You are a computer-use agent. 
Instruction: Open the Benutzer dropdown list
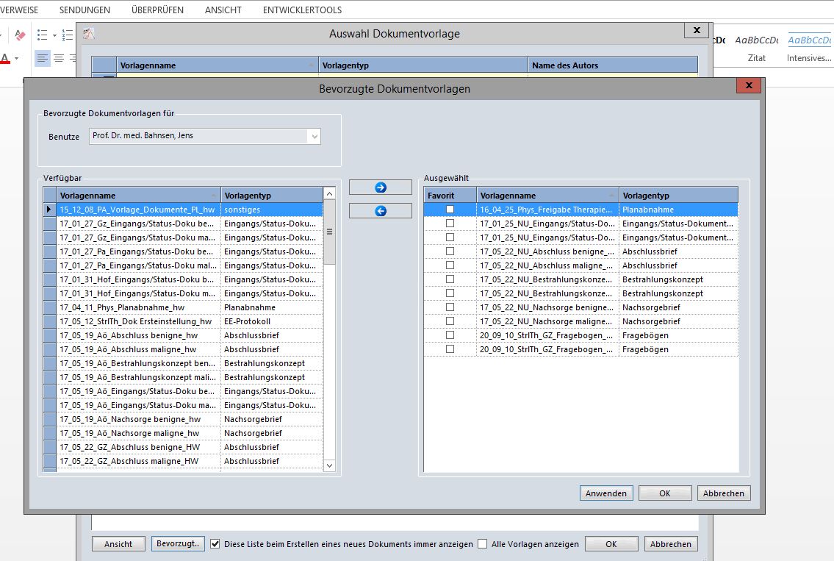tap(314, 136)
